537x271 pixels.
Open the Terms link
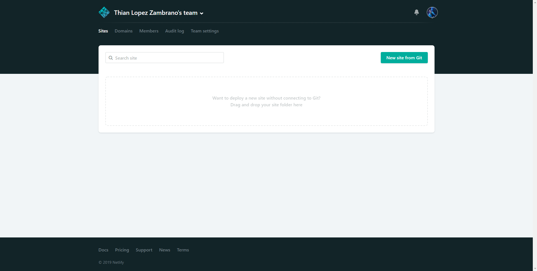tap(183, 250)
